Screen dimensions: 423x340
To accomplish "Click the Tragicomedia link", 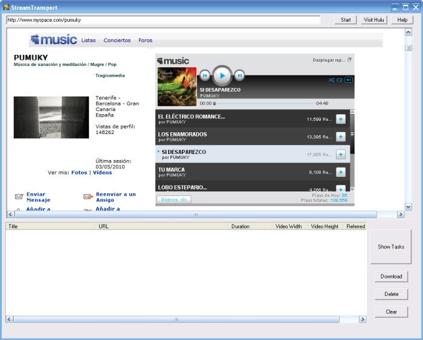I will coord(110,75).
